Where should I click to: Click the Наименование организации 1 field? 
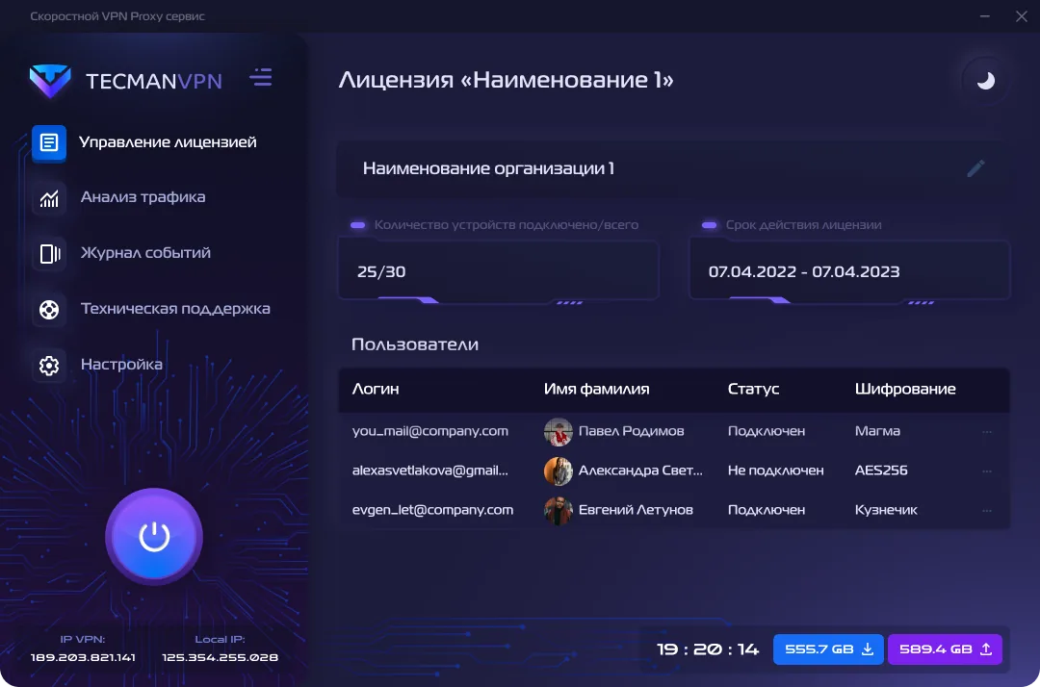pyautogui.click(x=673, y=169)
